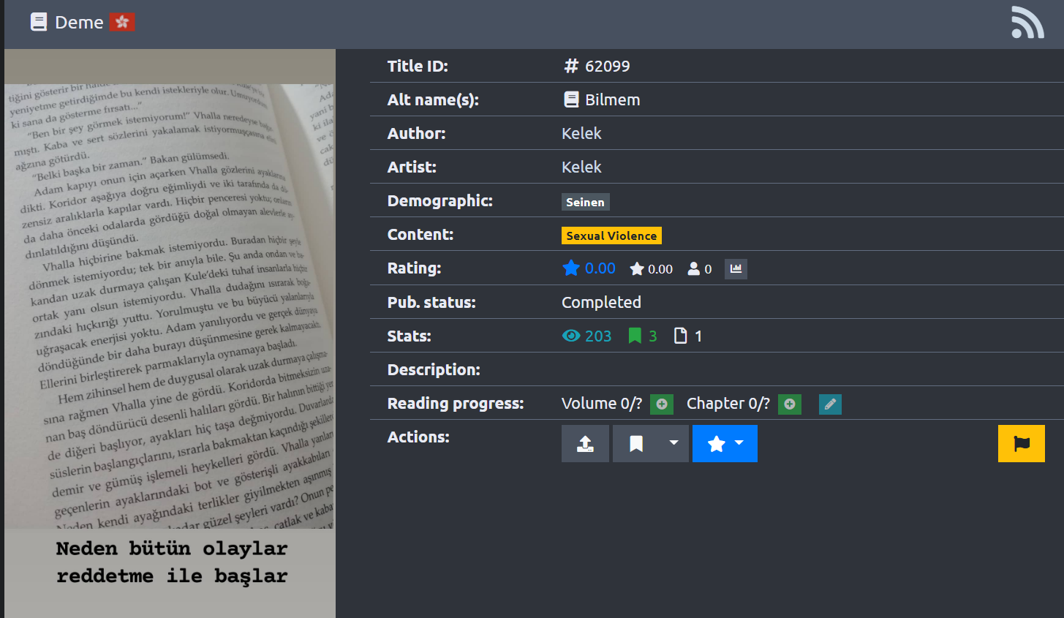
Task: Select the Sexual Violence content tag
Action: coord(611,235)
